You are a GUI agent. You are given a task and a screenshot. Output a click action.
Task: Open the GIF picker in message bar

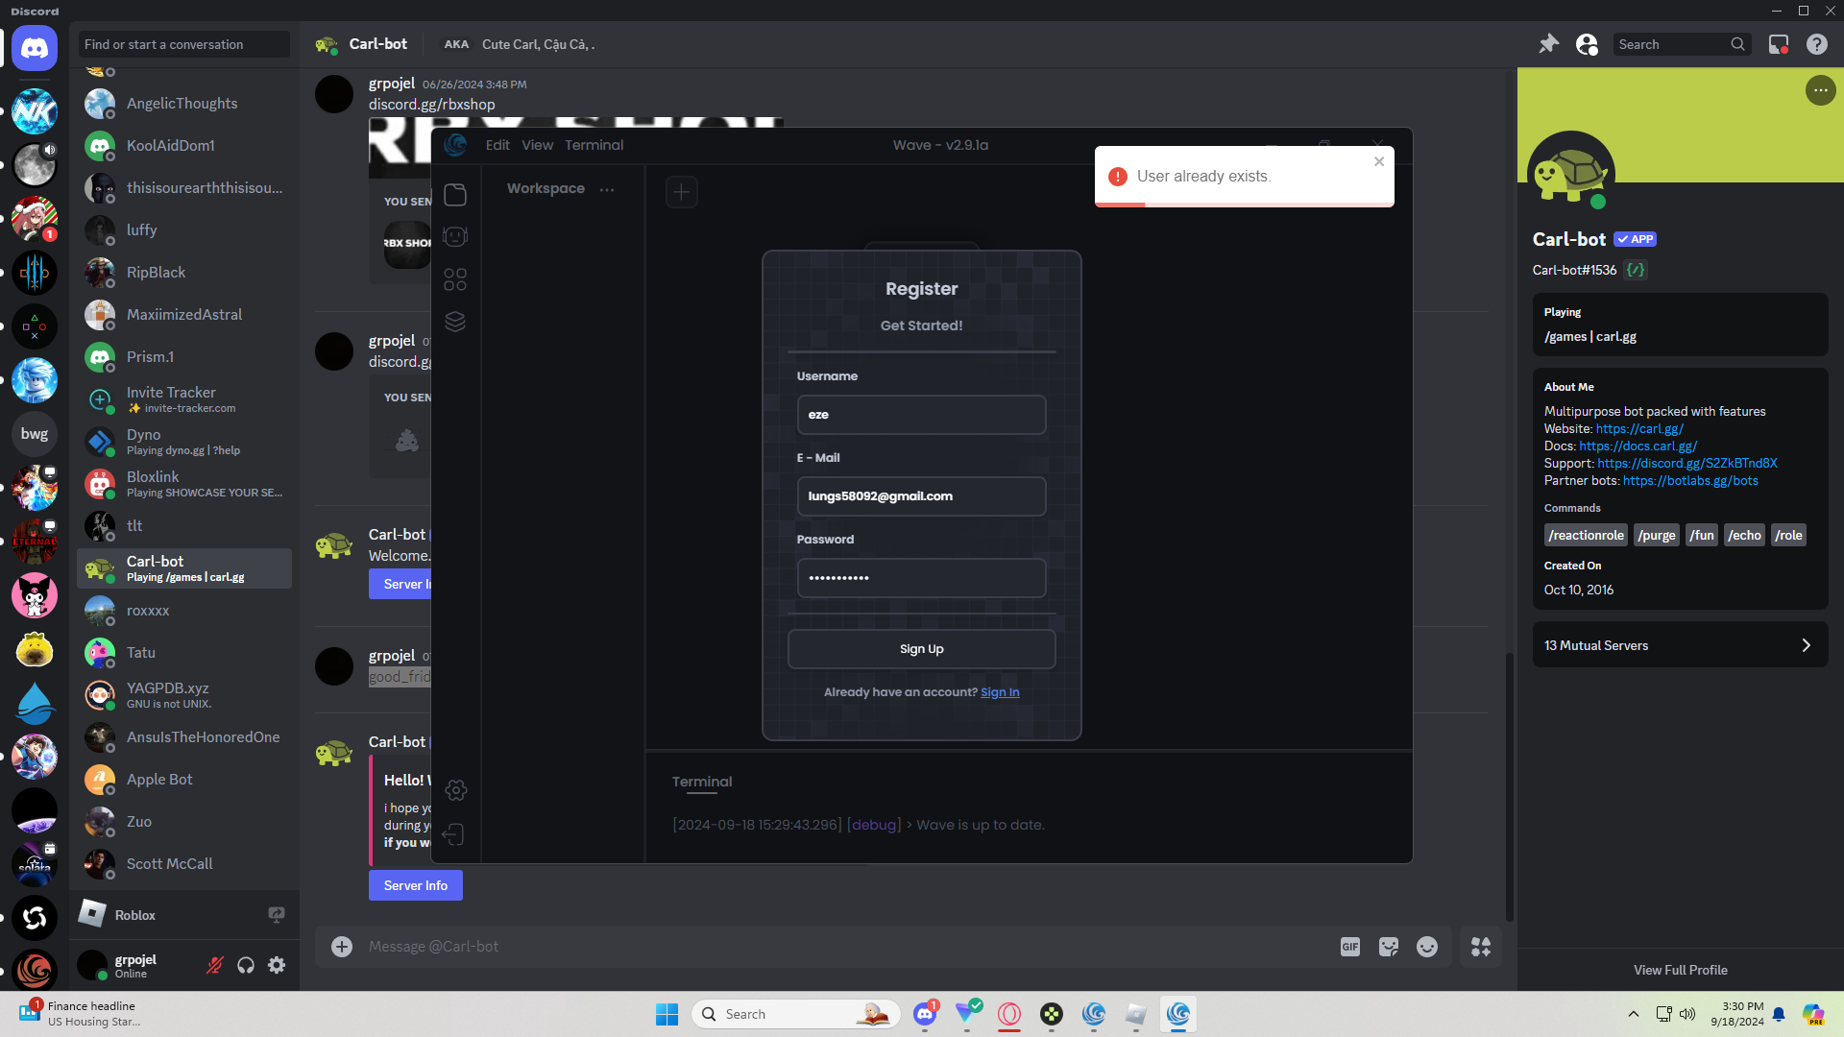click(1349, 947)
